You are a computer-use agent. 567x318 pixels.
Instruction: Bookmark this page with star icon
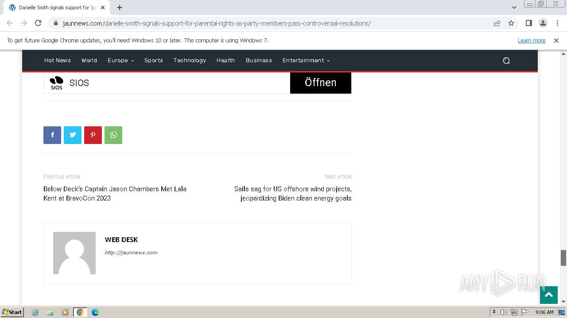pos(511,23)
